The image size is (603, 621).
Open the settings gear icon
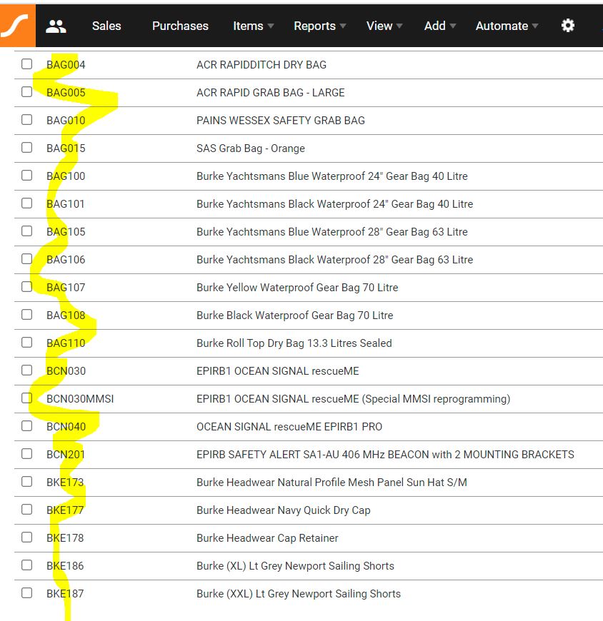pyautogui.click(x=568, y=26)
